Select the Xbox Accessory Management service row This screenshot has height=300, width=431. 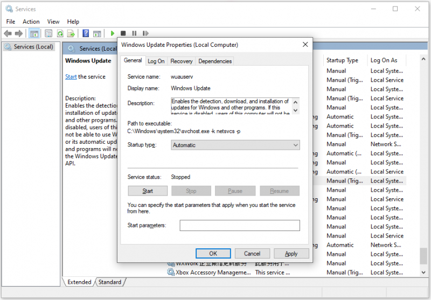point(286,272)
